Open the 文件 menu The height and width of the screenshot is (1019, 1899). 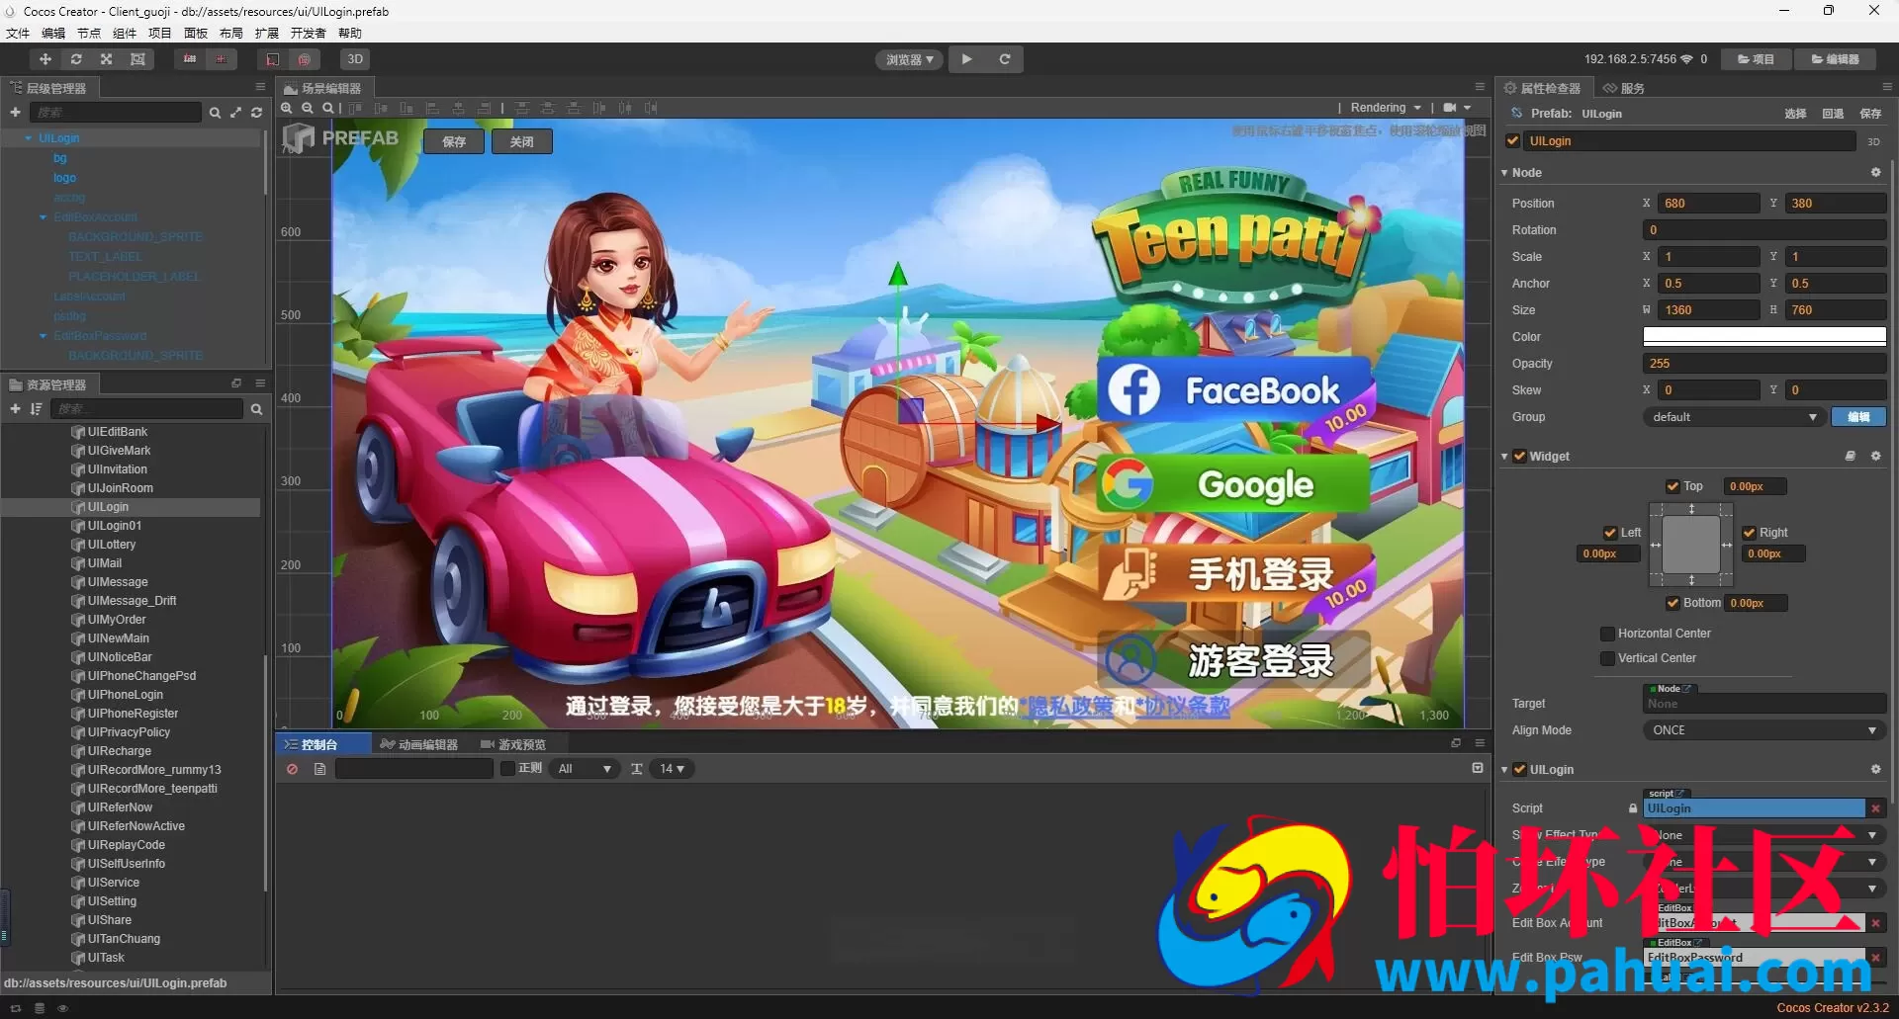(18, 34)
